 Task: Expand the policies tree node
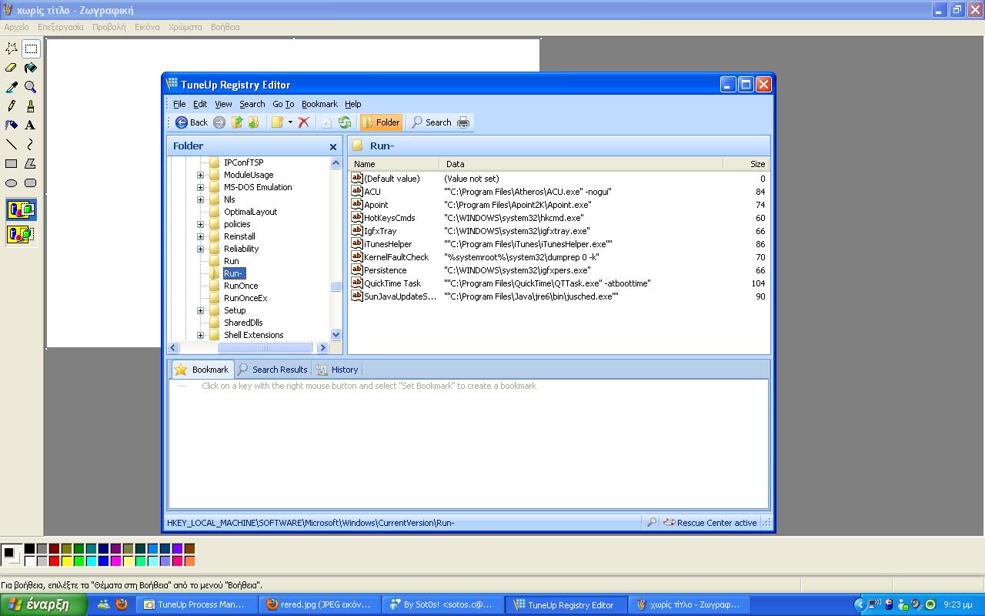(200, 224)
